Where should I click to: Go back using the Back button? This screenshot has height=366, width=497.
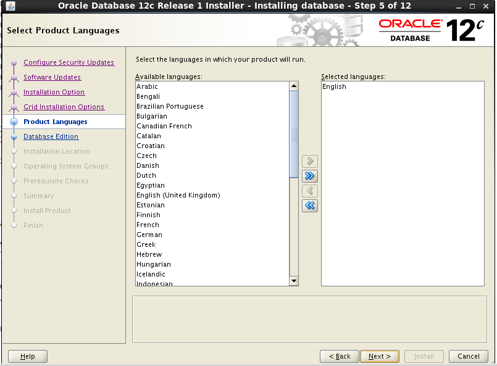click(339, 356)
